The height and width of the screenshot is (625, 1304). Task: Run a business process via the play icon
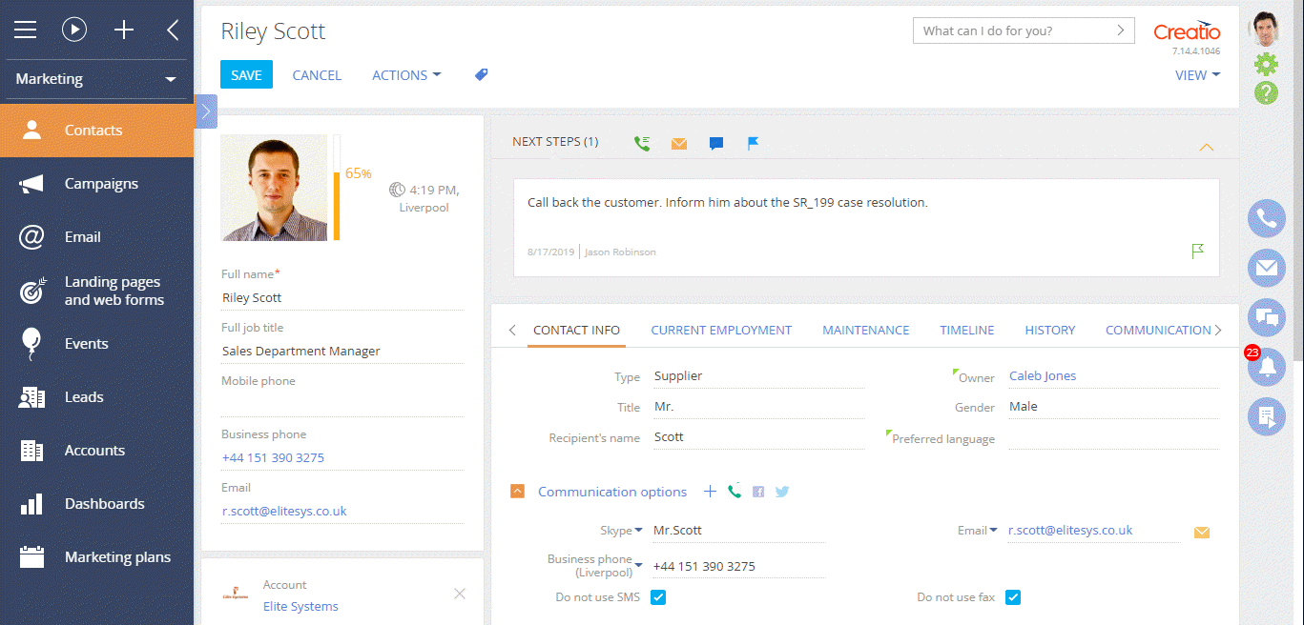[74, 30]
